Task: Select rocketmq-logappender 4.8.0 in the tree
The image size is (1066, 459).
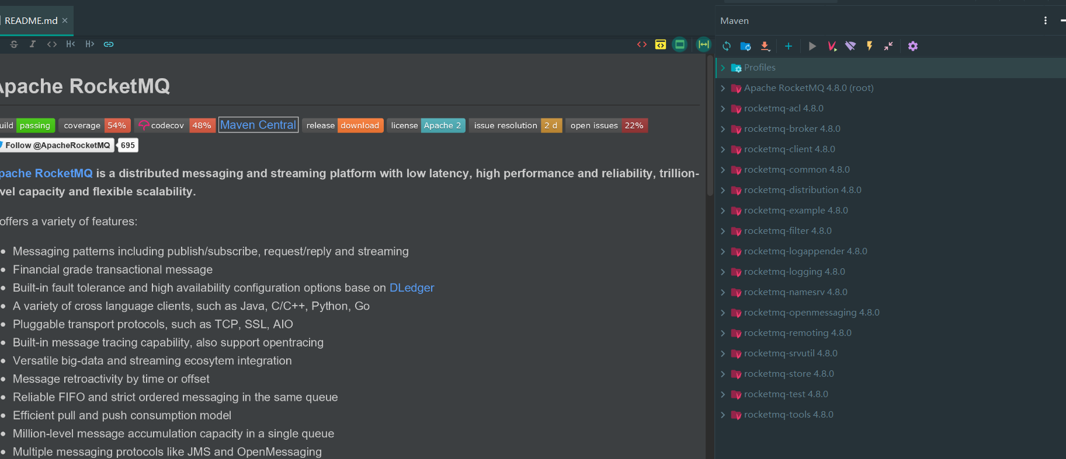Action: tap(805, 251)
